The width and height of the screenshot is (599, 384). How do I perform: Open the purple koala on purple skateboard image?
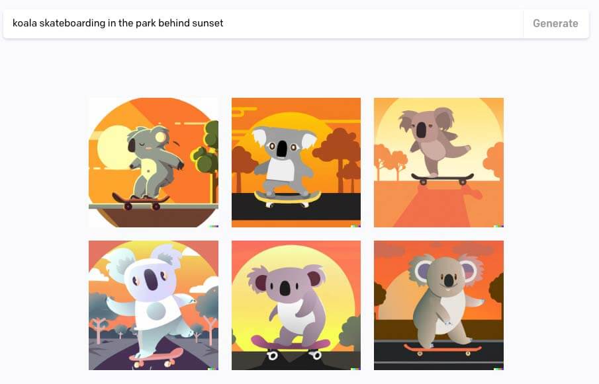[296, 305]
